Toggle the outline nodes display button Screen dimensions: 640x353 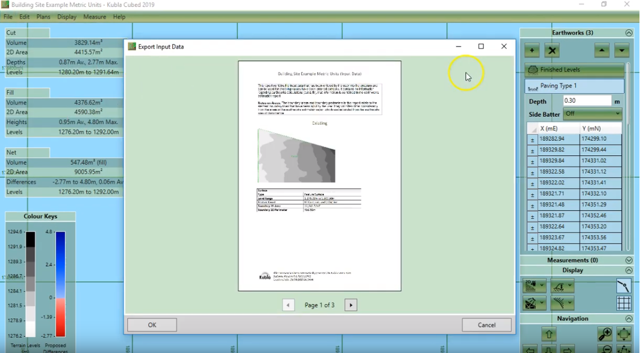624,286
